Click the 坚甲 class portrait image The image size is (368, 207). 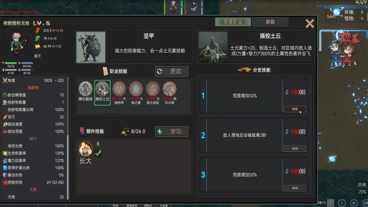(x=91, y=47)
